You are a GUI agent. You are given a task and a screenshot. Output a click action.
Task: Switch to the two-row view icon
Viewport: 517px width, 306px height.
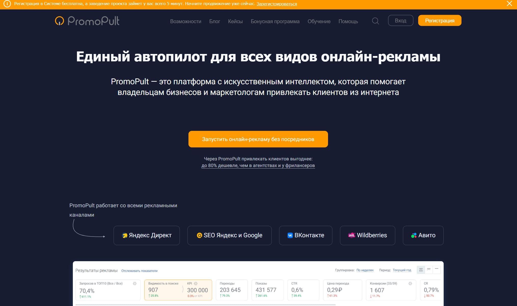(x=429, y=269)
